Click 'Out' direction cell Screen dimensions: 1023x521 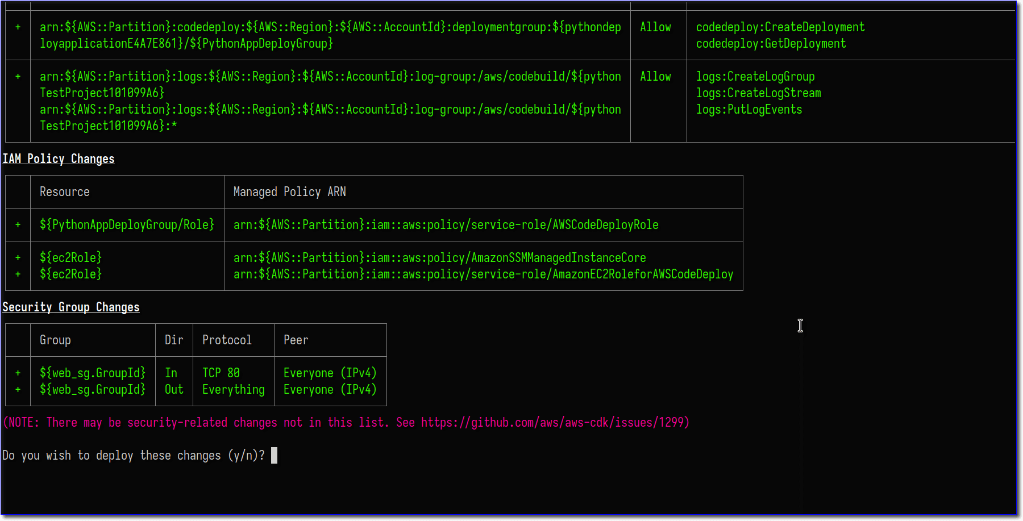174,390
